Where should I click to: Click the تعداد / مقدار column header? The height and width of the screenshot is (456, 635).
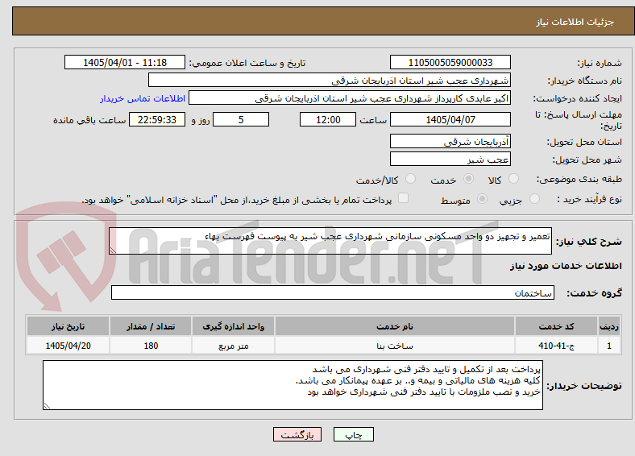pyautogui.click(x=151, y=326)
